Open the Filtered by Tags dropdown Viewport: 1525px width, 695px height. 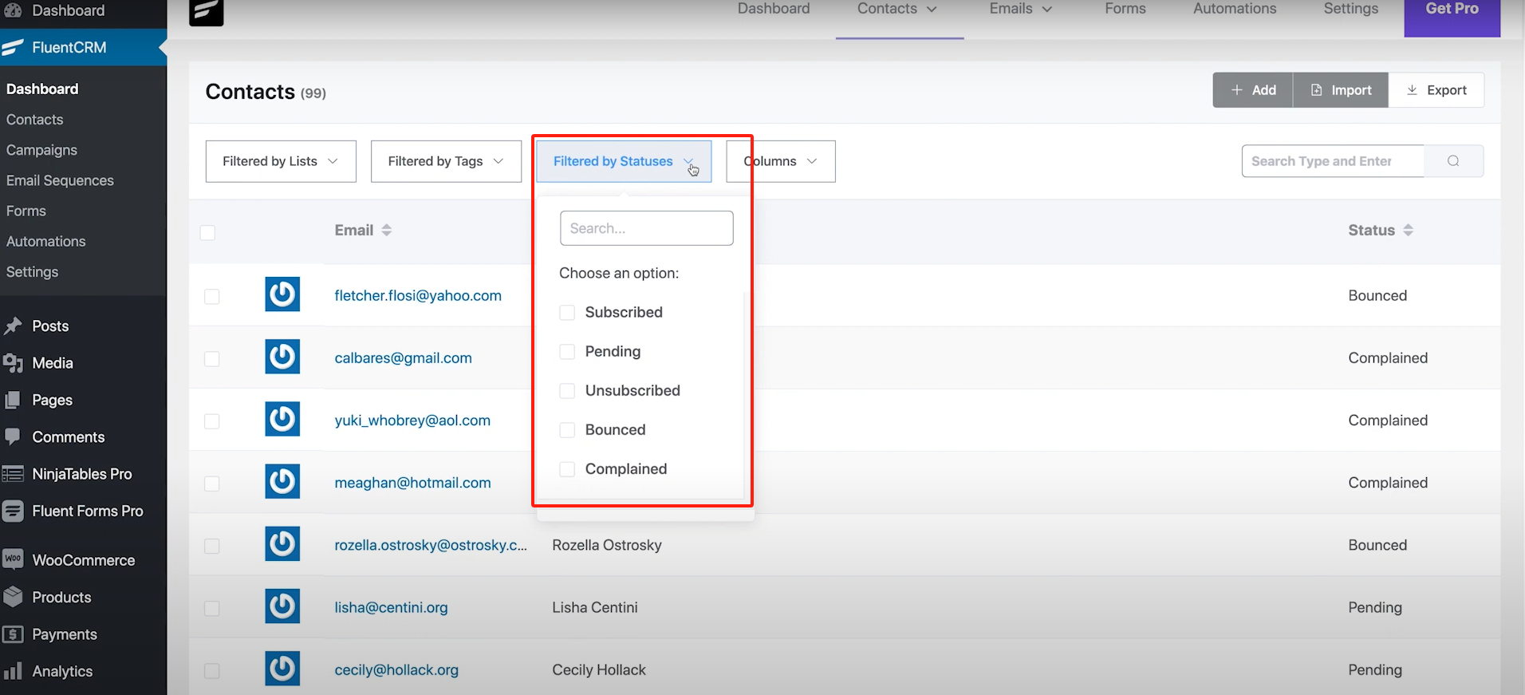click(x=446, y=161)
